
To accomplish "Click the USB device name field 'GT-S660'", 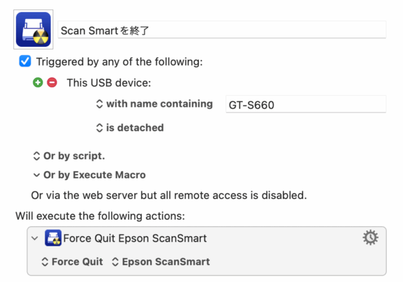I will (x=306, y=104).
